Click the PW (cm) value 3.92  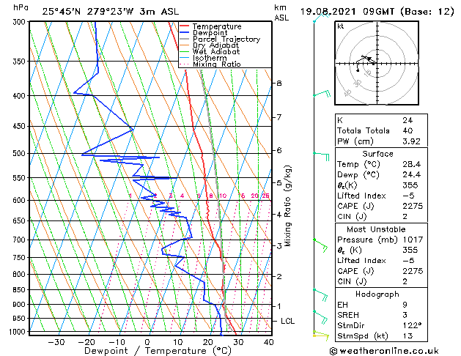point(411,141)
